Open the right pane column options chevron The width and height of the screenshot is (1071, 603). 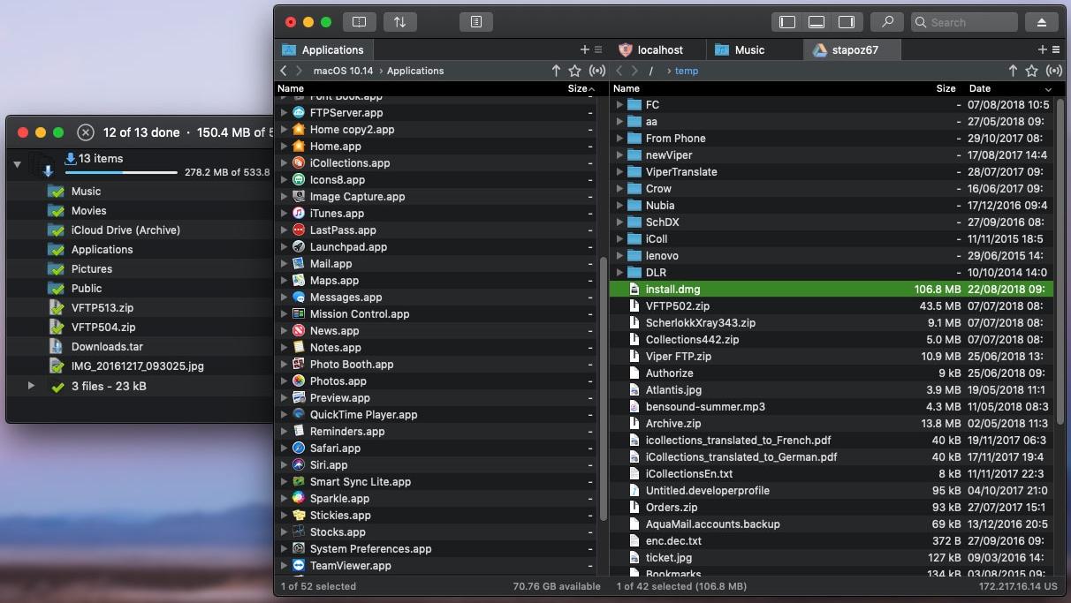(x=1049, y=89)
